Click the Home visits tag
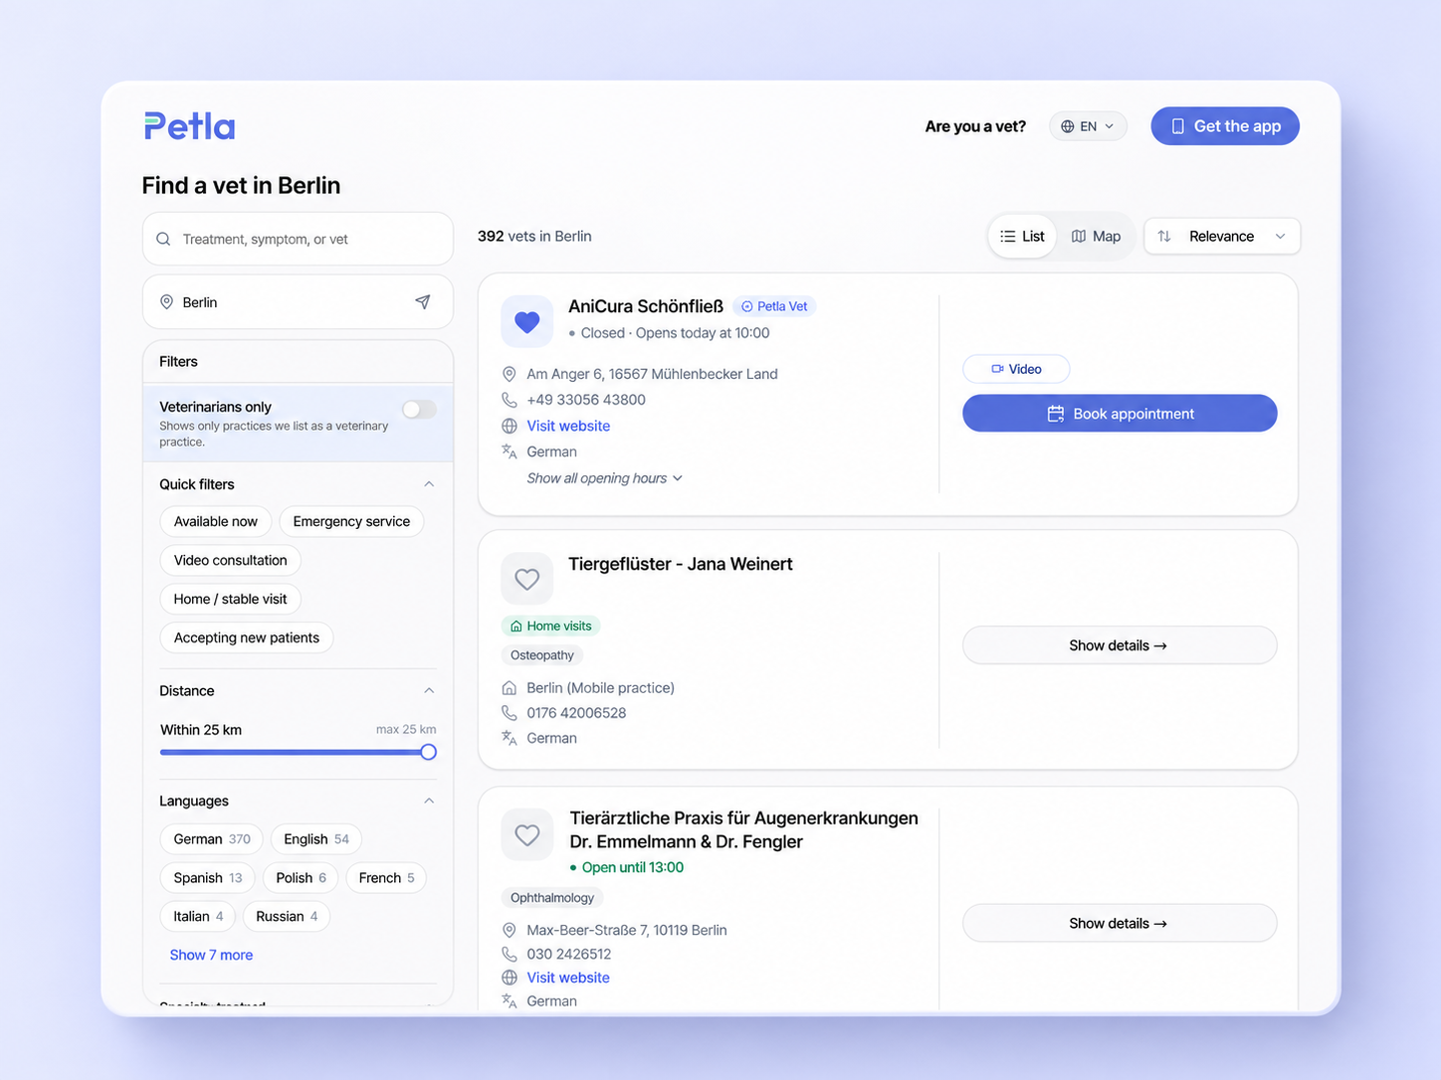This screenshot has width=1441, height=1080. [x=551, y=626]
